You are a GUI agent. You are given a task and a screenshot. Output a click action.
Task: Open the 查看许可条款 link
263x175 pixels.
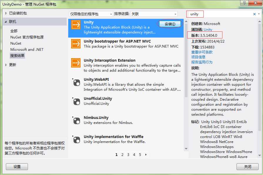(x=202, y=52)
